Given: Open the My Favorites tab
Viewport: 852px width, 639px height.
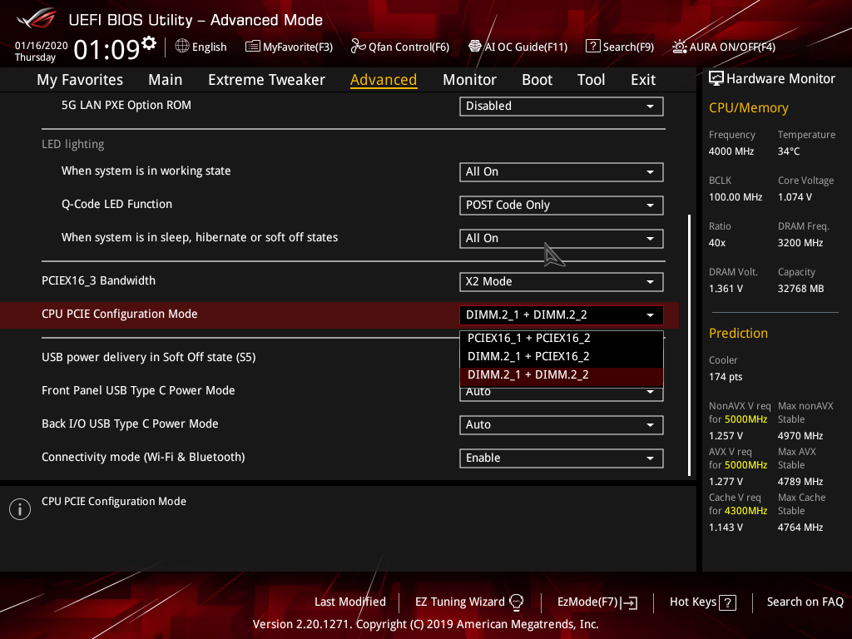Looking at the screenshot, I should (x=80, y=80).
